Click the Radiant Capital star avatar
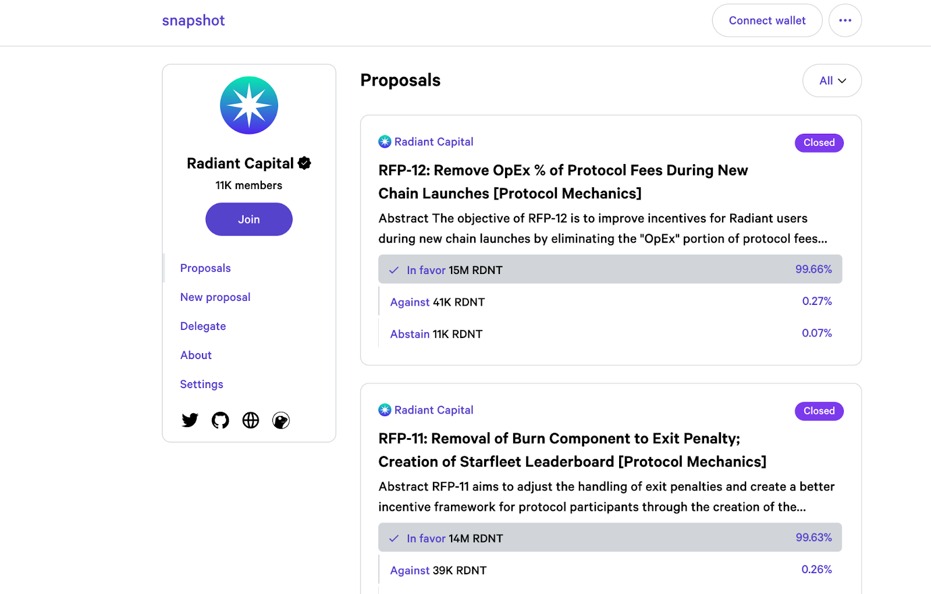 pyautogui.click(x=249, y=105)
